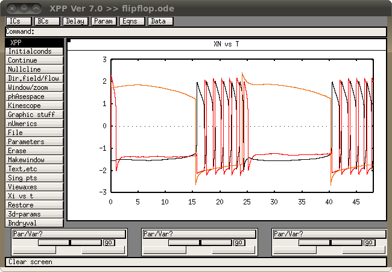
Task: Click the Command input line
Action: [196, 32]
